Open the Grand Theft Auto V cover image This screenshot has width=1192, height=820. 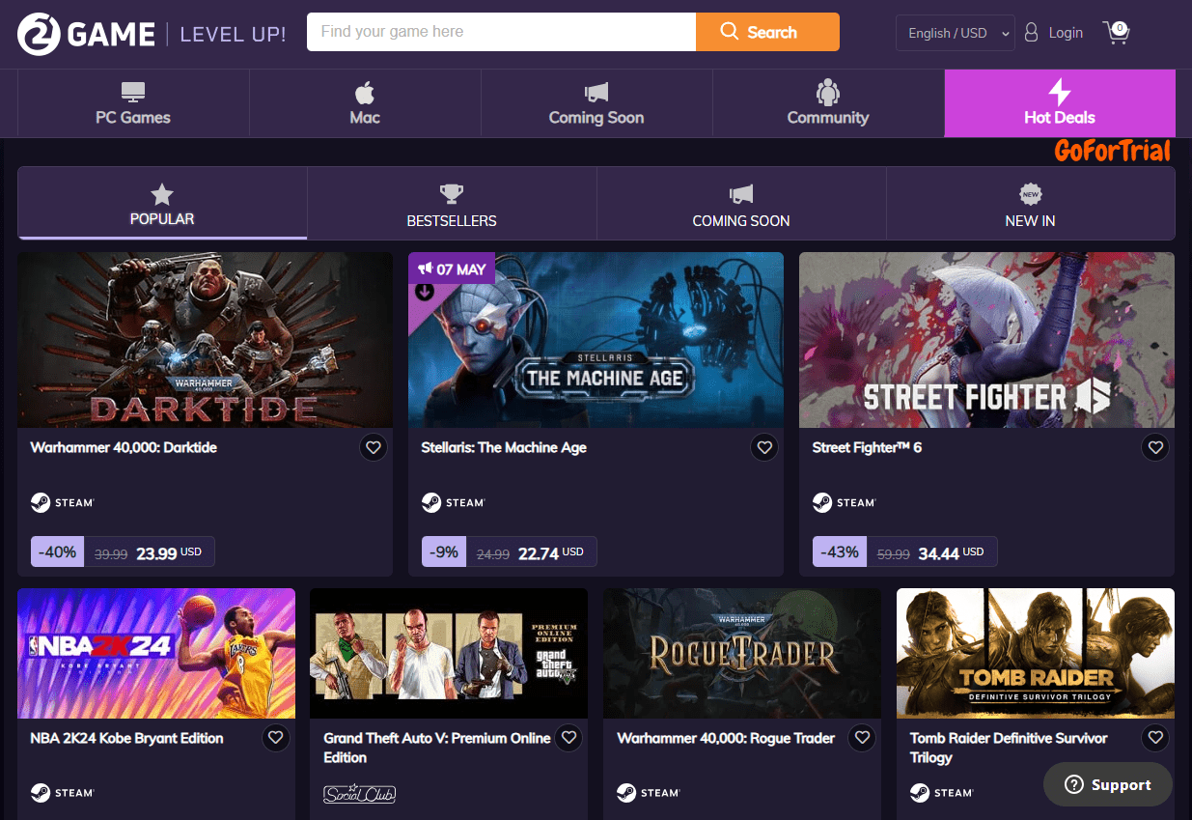pos(449,654)
